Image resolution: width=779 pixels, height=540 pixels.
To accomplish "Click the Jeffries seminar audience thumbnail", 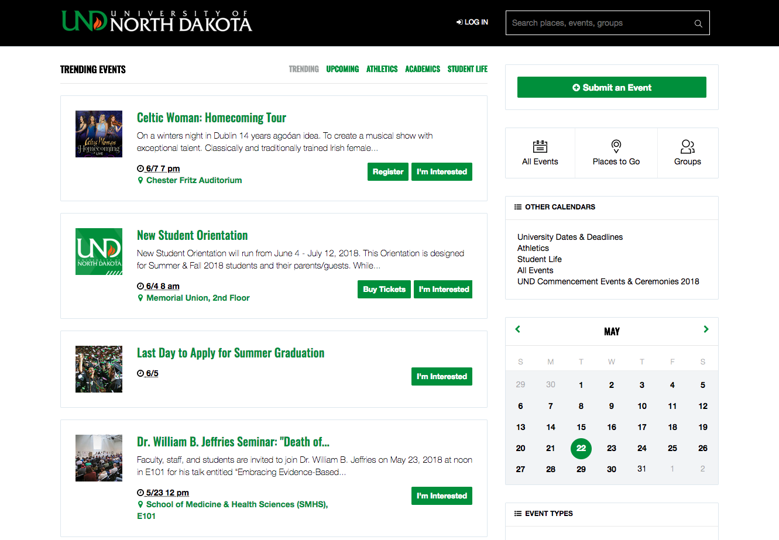I will (x=99, y=458).
